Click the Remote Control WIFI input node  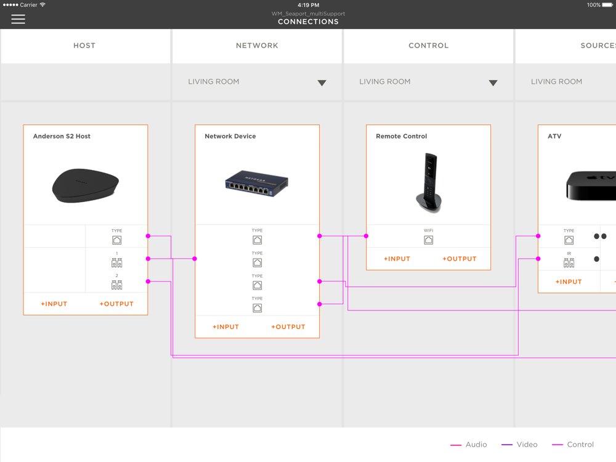pyautogui.click(x=366, y=236)
